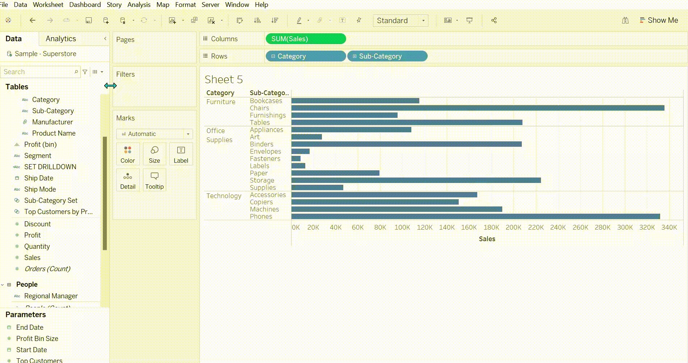Image resolution: width=688 pixels, height=363 pixels.
Task: Click the Sort Ascending icon
Action: [x=257, y=20]
